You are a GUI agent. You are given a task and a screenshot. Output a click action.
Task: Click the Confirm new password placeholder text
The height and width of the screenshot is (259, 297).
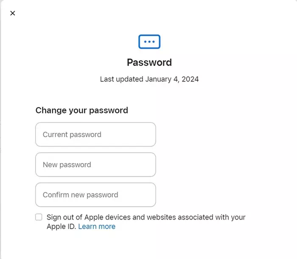click(x=80, y=195)
